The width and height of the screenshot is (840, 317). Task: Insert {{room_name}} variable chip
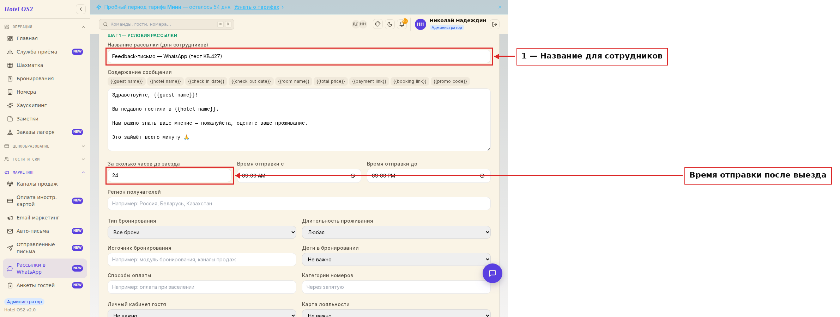(294, 81)
